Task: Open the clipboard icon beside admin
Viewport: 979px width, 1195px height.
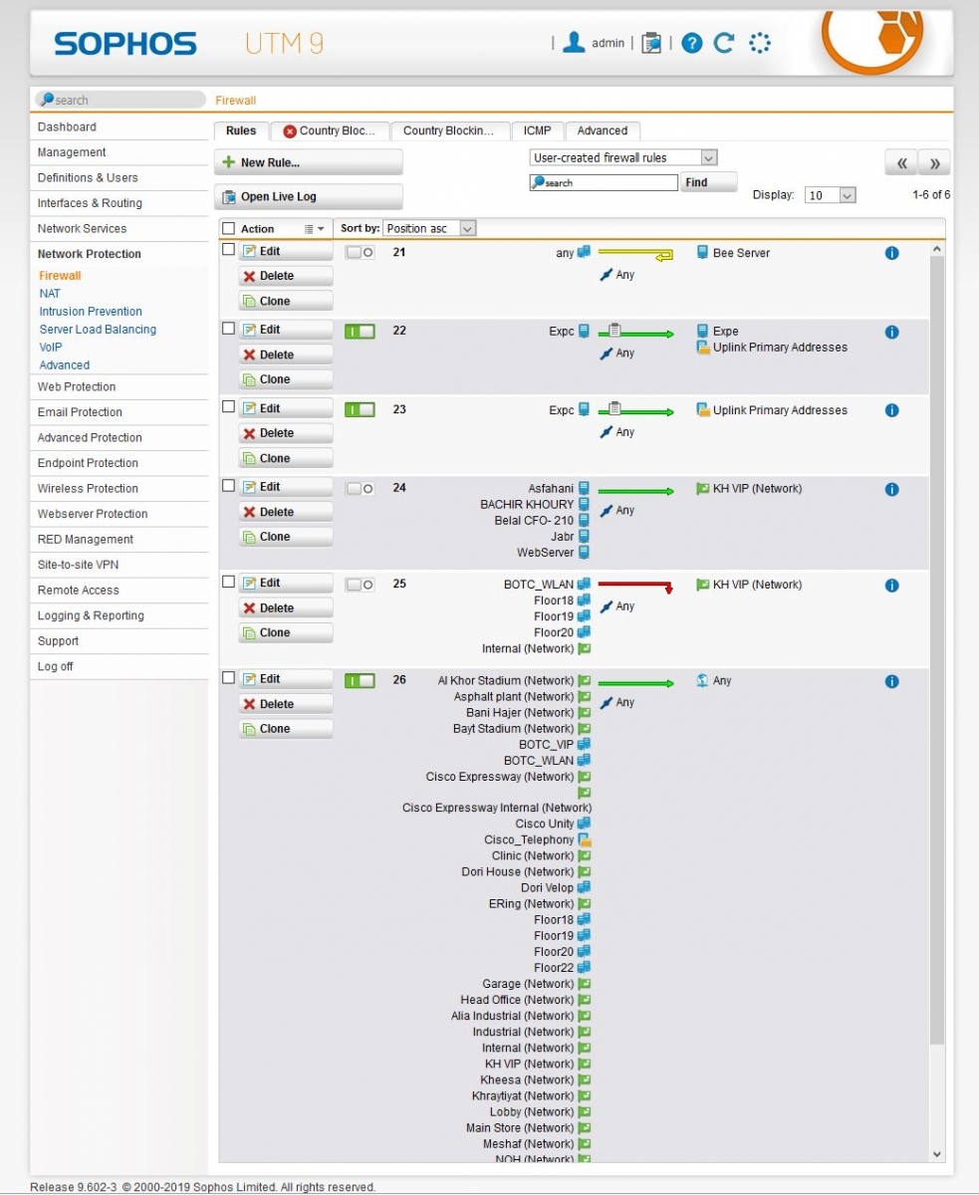Action: coord(651,43)
